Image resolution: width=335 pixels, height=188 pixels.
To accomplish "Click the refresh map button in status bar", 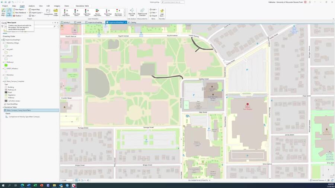I will click(x=332, y=180).
